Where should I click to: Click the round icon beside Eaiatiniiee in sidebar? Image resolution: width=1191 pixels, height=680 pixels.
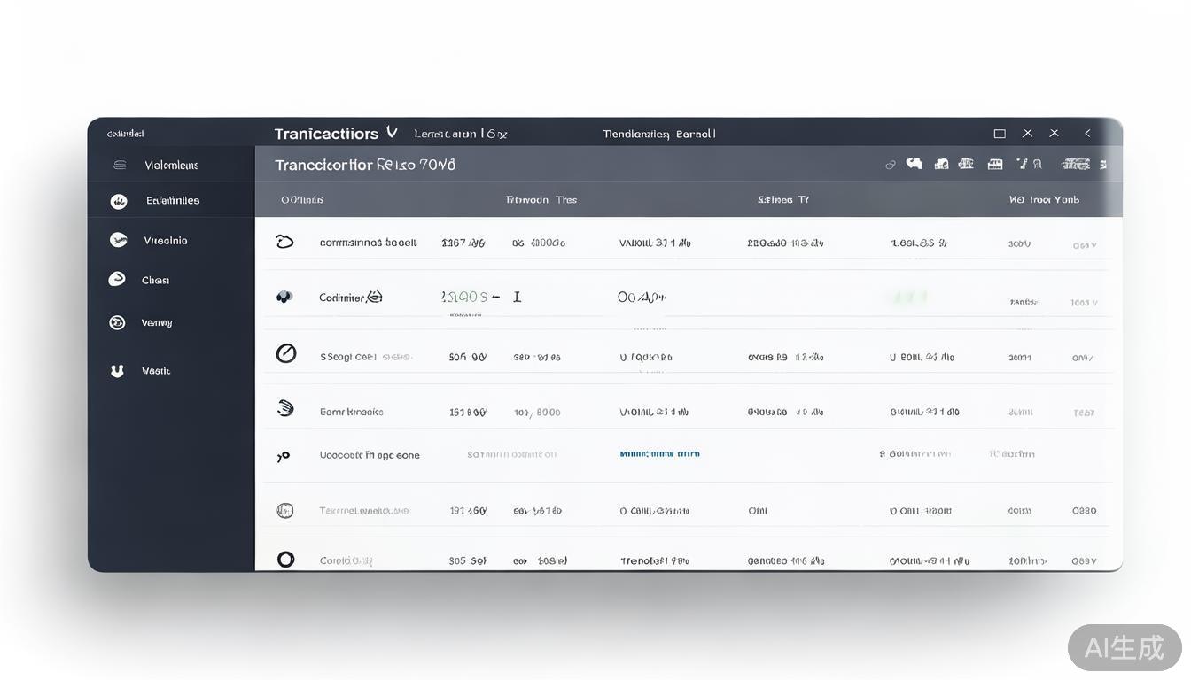point(119,202)
